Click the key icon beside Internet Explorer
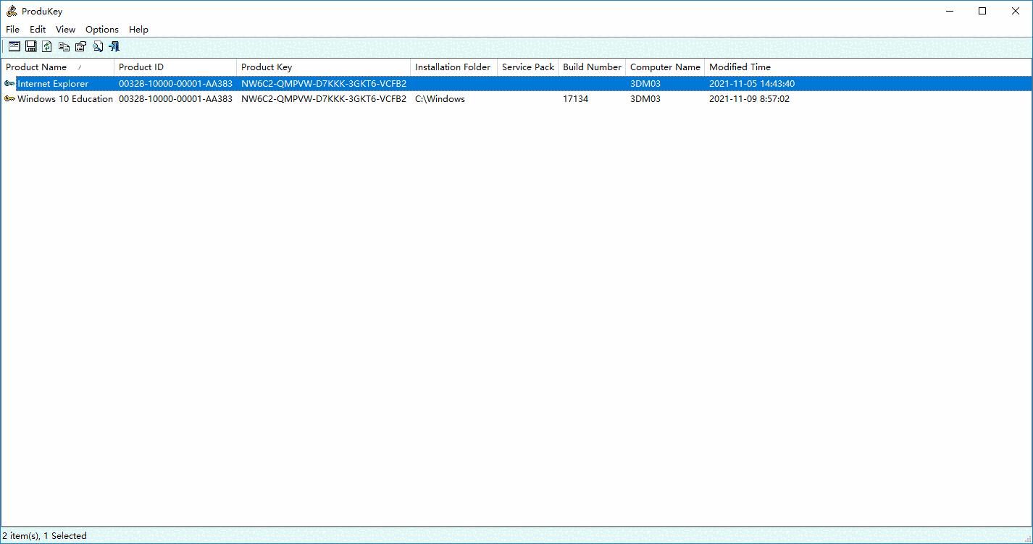The height and width of the screenshot is (544, 1033). click(9, 84)
